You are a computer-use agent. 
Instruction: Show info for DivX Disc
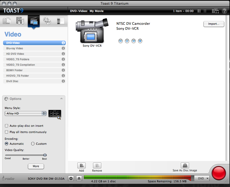pyautogui.click(x=63, y=81)
